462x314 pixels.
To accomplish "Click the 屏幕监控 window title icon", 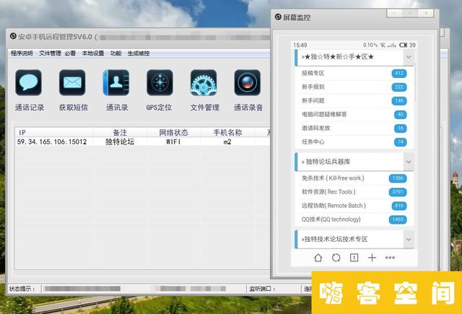I will pos(278,17).
